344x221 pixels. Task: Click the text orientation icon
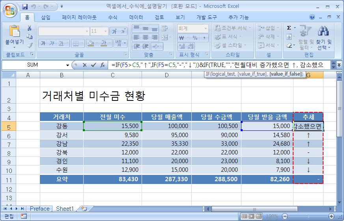[x=155, y=46]
